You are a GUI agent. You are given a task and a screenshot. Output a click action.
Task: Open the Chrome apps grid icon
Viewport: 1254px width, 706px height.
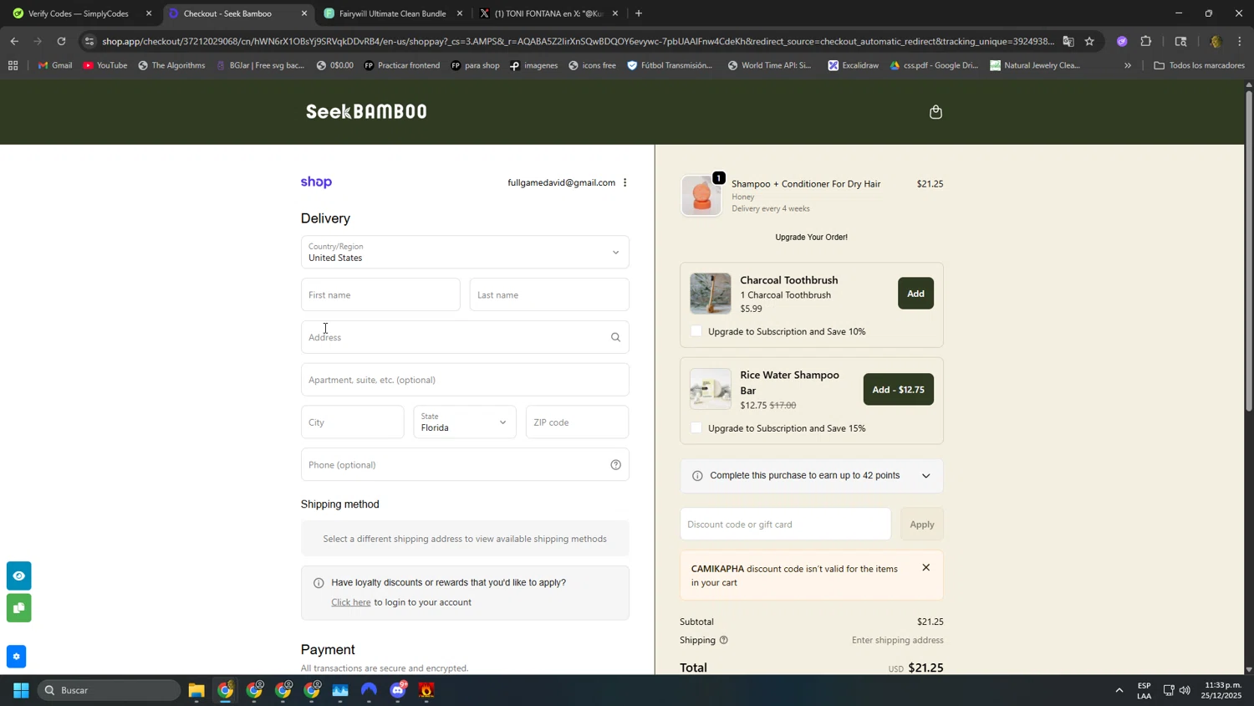[x=13, y=65]
